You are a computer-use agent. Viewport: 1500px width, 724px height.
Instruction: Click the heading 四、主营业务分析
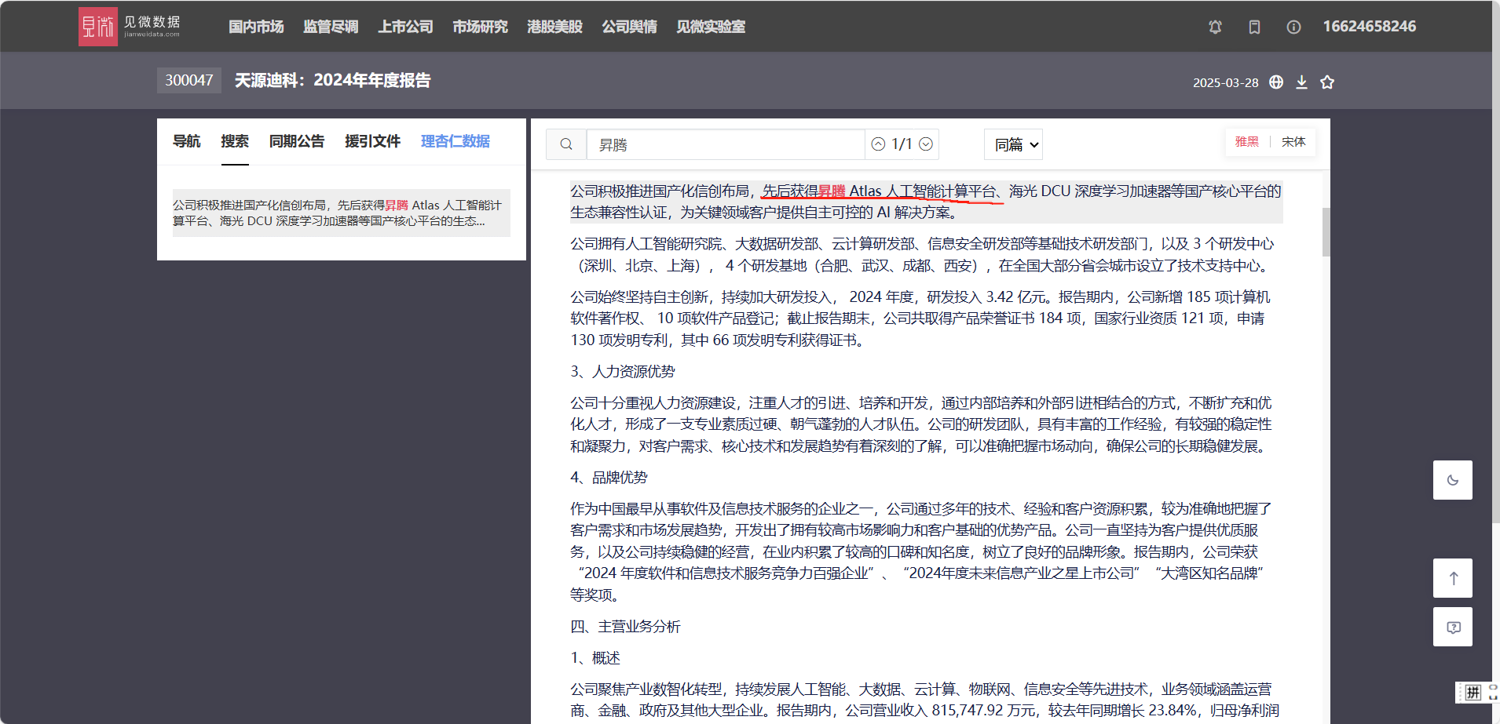coord(625,627)
